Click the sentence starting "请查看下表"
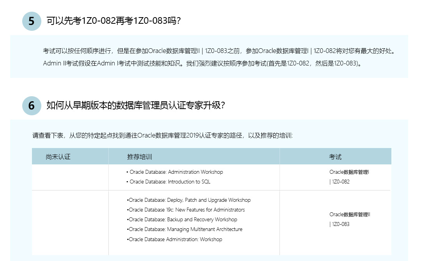Image resolution: width=421 pixels, height=261 pixels. click(163, 136)
